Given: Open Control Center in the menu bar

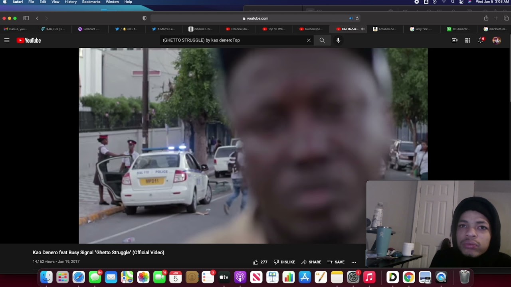Looking at the screenshot, I should coord(461,2).
